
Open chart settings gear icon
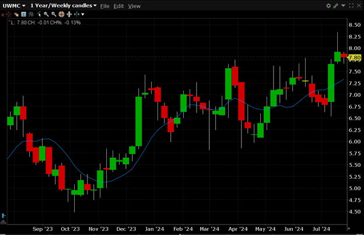(x=328, y=6)
